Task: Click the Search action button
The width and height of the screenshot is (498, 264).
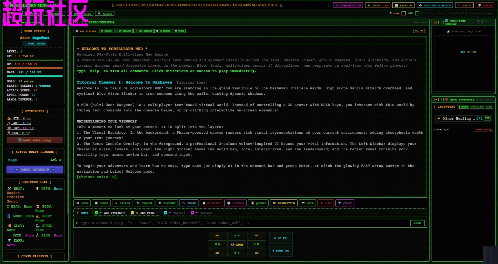Action: click(144, 203)
